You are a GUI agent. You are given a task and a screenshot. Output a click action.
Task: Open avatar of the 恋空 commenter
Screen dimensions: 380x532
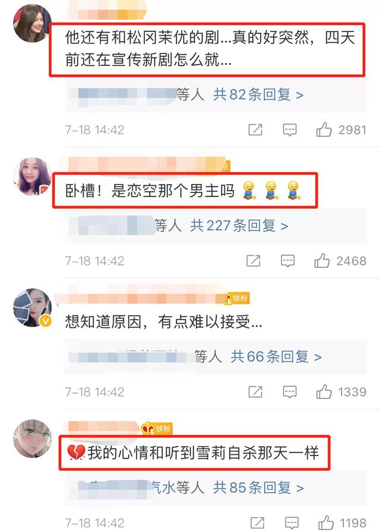pyautogui.click(x=32, y=176)
